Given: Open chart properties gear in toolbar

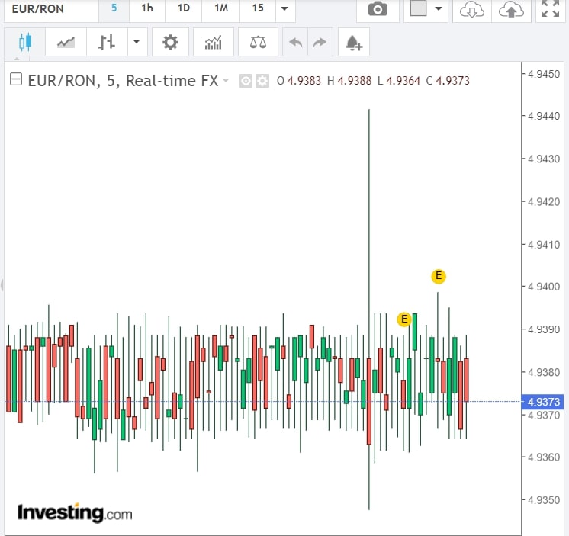Looking at the screenshot, I should click(x=170, y=43).
